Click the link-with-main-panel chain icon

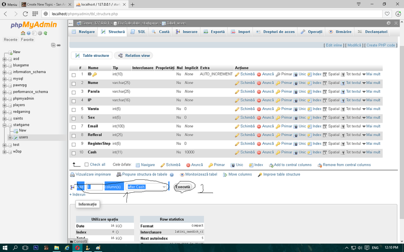(59, 45)
